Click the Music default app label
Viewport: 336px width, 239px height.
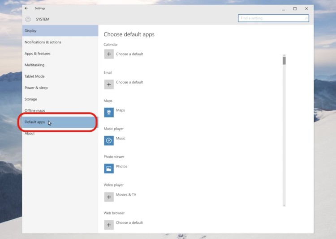tap(121, 138)
